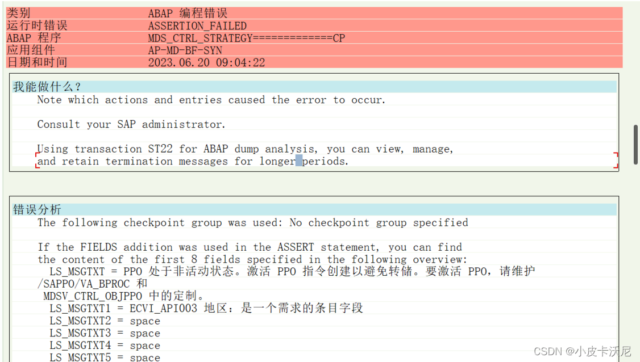
Task: Click the LS_MSGTXT5 = space line
Action: click(105, 357)
